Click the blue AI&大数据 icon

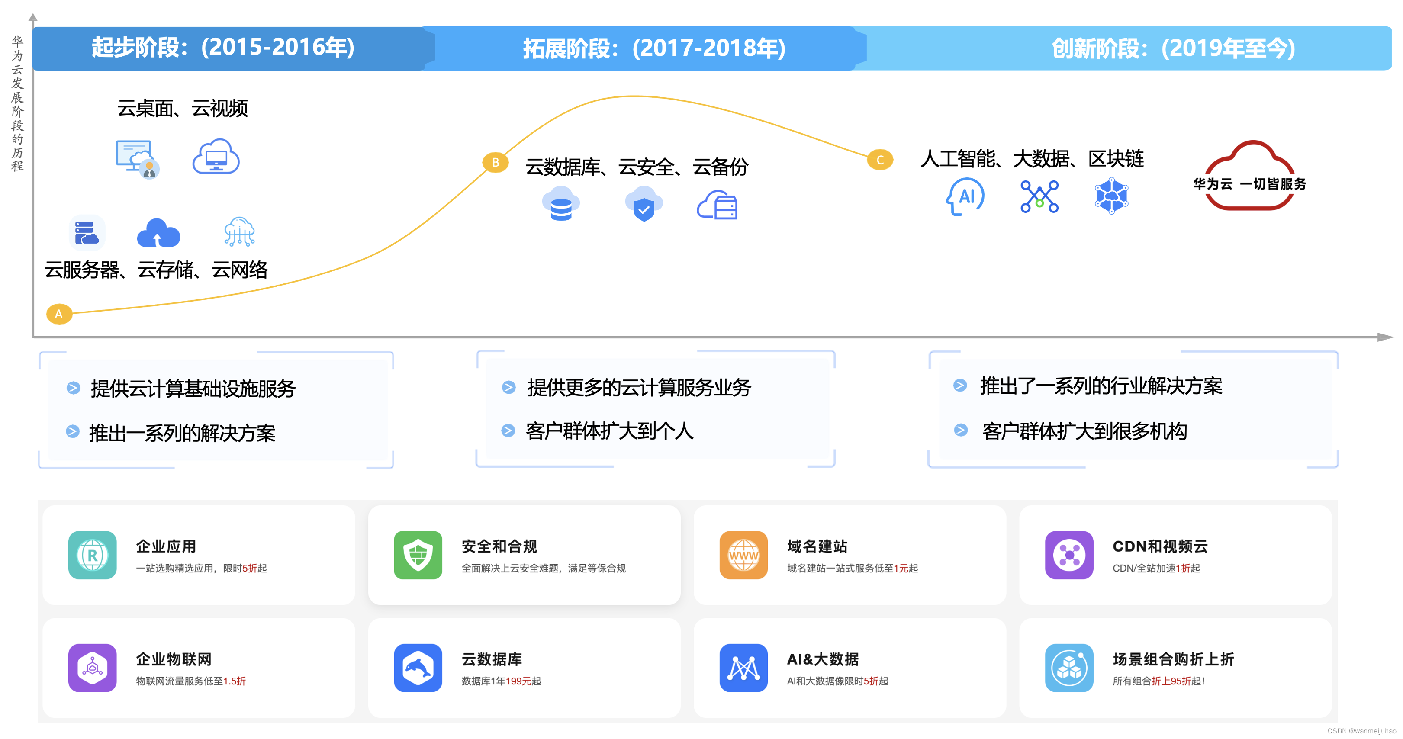point(743,668)
